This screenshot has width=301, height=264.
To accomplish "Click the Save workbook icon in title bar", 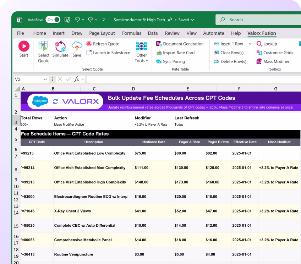I will tap(67, 20).
